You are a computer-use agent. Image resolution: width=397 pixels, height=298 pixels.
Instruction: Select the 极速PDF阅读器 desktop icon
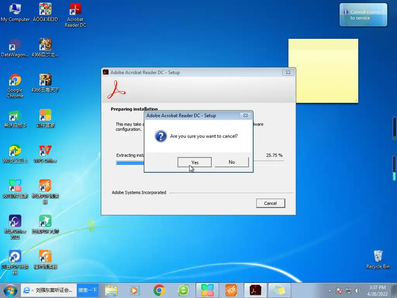pyautogui.click(x=45, y=192)
